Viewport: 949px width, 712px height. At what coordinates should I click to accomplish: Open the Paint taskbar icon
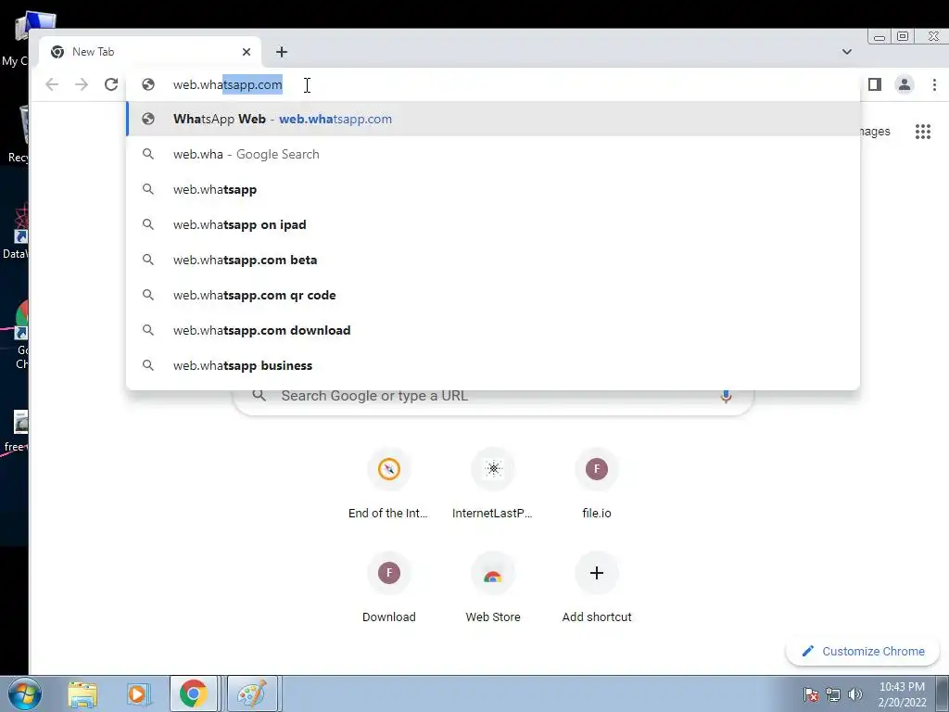[x=252, y=693]
